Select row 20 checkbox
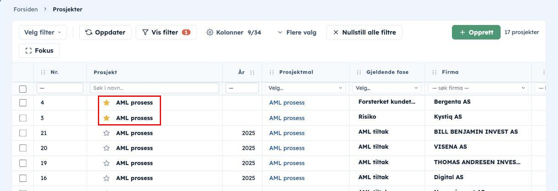558x191 pixels. coord(23,148)
